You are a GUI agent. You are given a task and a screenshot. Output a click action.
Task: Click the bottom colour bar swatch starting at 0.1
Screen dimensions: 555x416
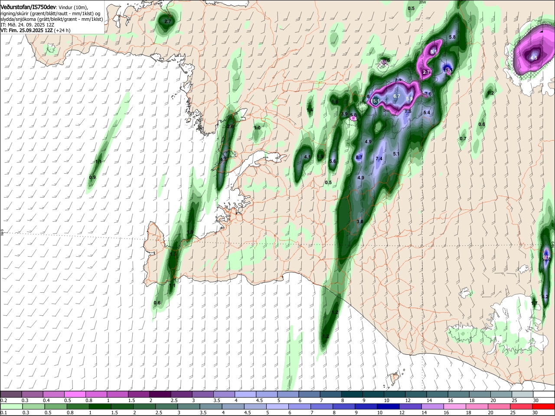[11, 406]
